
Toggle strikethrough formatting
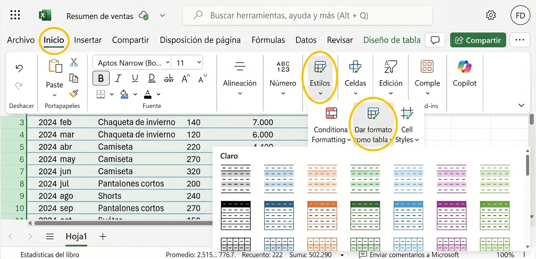click(169, 78)
